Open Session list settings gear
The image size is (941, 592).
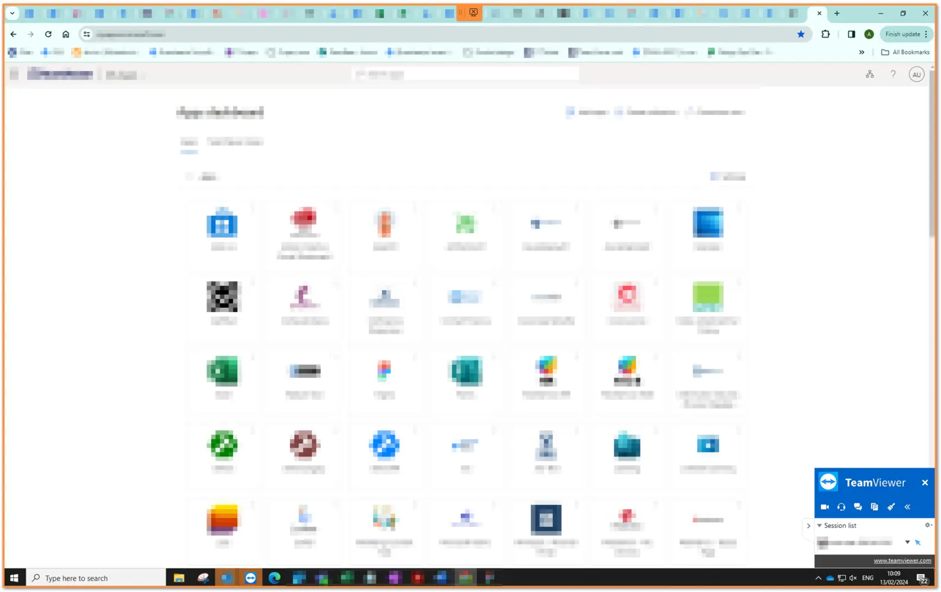[928, 525]
